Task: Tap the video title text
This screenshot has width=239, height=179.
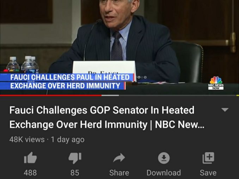Action: click(x=107, y=117)
